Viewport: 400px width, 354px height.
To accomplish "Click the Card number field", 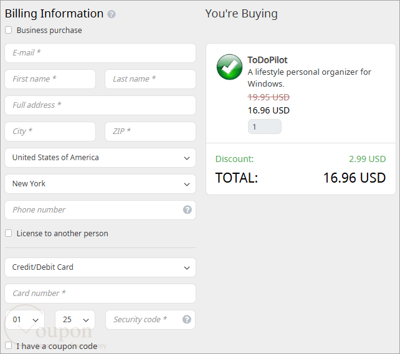I will [100, 294].
